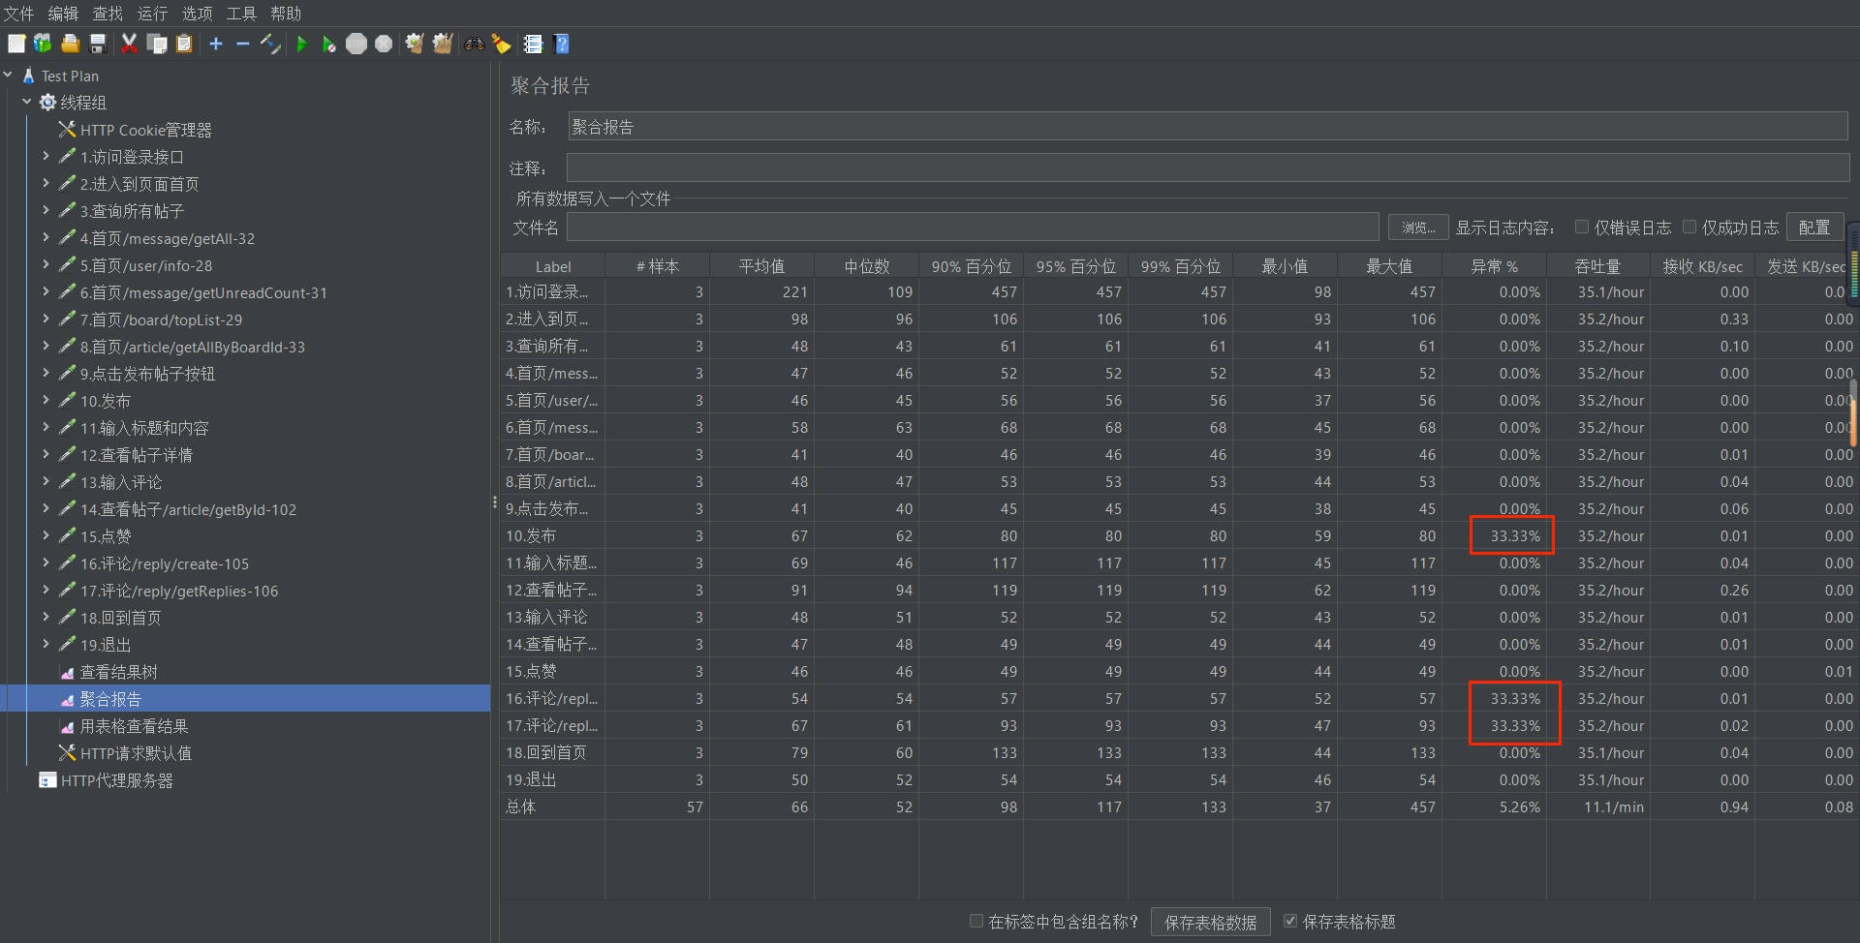Toggle 在标签中包含组名称 checkbox

(976, 921)
